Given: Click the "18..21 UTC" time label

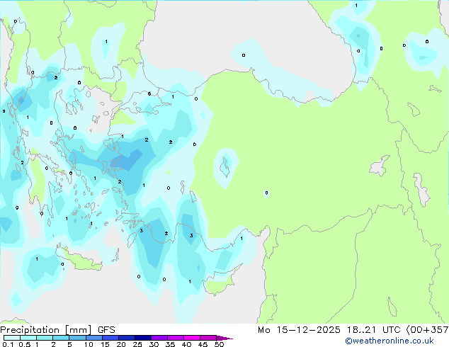Looking at the screenshot, I should pos(373,330).
